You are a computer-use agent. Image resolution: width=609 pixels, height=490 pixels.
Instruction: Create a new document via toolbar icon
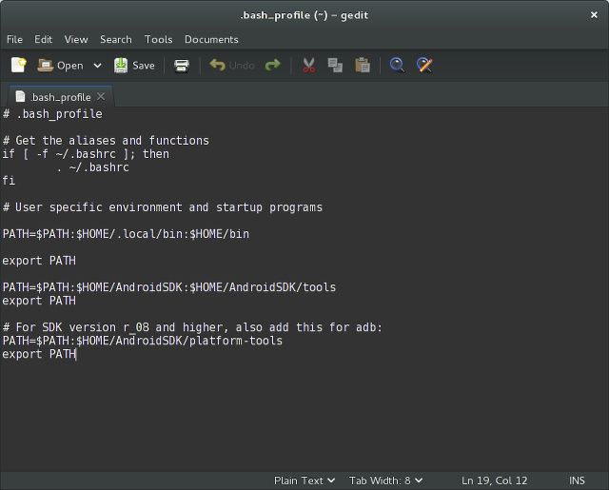pos(18,66)
